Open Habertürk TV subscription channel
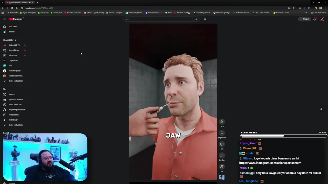Viewport: 328px width, 184px height. (x=14, y=45)
